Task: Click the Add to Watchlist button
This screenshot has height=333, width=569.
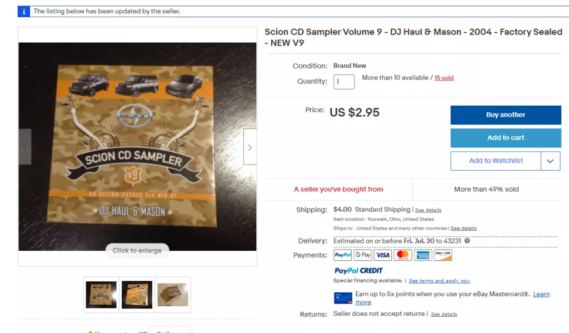Action: pyautogui.click(x=496, y=161)
